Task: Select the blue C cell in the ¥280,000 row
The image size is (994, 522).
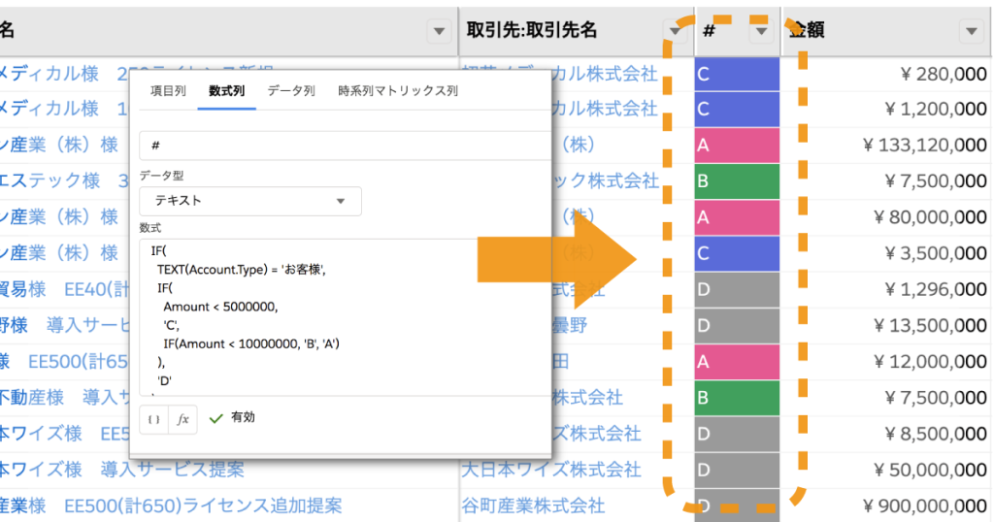Action: pyautogui.click(x=737, y=74)
